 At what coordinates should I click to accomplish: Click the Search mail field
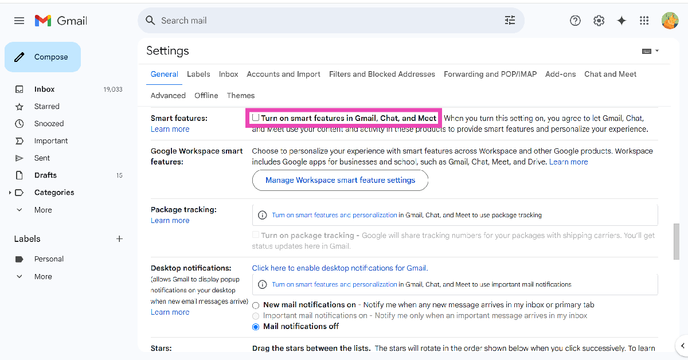[x=330, y=21]
